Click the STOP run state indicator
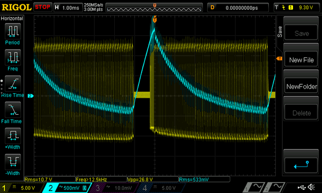Viewport: 322px width, 193px height. click(x=42, y=7)
